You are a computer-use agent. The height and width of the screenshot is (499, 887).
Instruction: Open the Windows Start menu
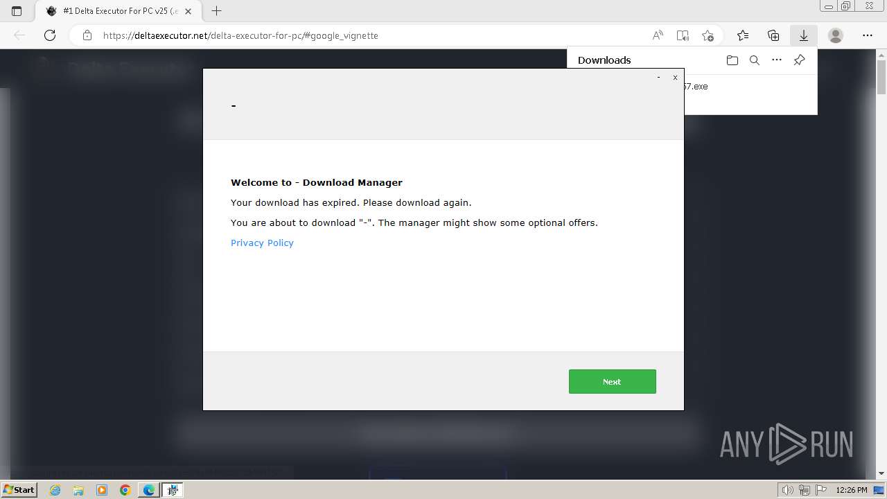19,490
